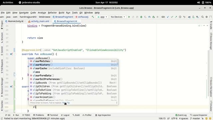Image resolution: width=213 pixels, height=120 pixels.
Task: Open App Inspection tool window
Action: pyautogui.click(x=103, y=115)
